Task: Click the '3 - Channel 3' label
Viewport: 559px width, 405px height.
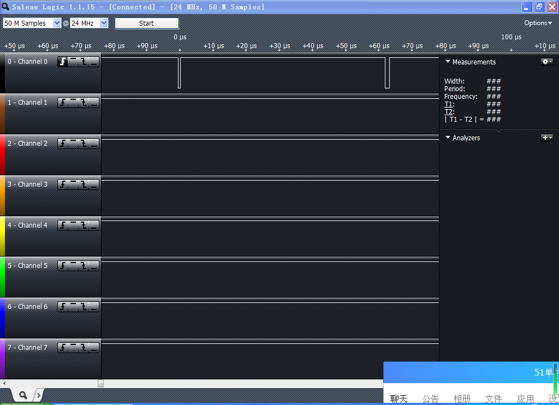Action: pyautogui.click(x=27, y=184)
